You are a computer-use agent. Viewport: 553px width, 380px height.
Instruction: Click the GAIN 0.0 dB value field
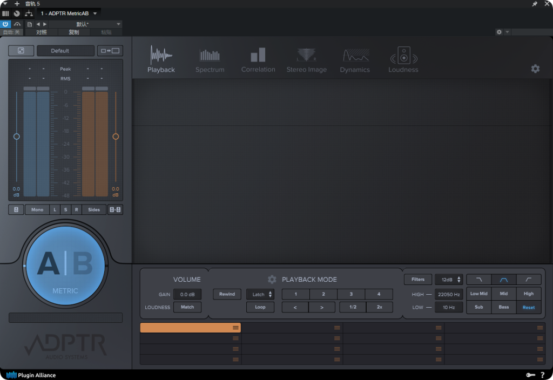187,294
